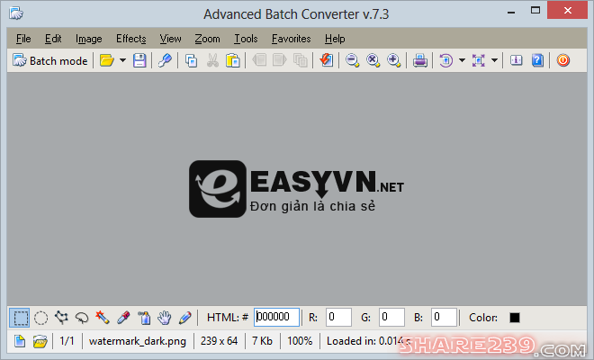Screen dimensions: 594x360
Task: Select the hand pan tool
Action: coord(165,318)
